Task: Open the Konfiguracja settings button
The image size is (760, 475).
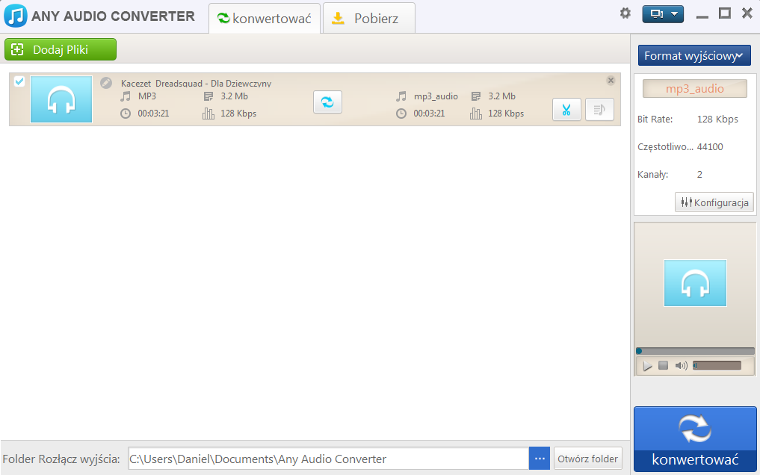Action: coord(714,202)
